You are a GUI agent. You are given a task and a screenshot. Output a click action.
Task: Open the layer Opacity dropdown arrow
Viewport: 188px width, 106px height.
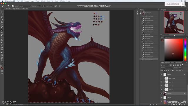(x=182, y=68)
